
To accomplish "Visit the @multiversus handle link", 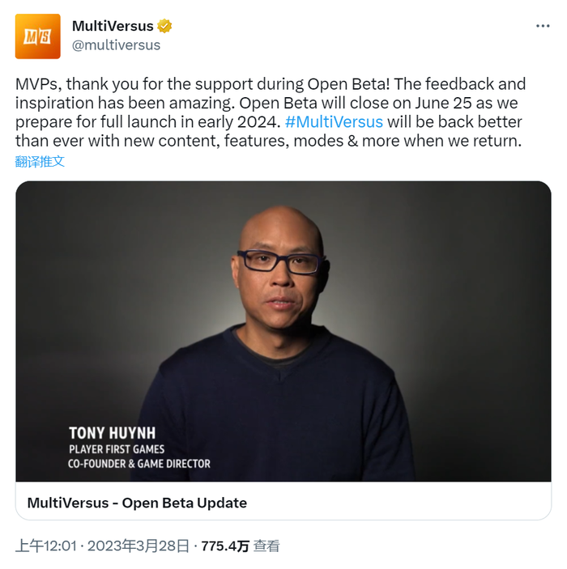I will (116, 45).
